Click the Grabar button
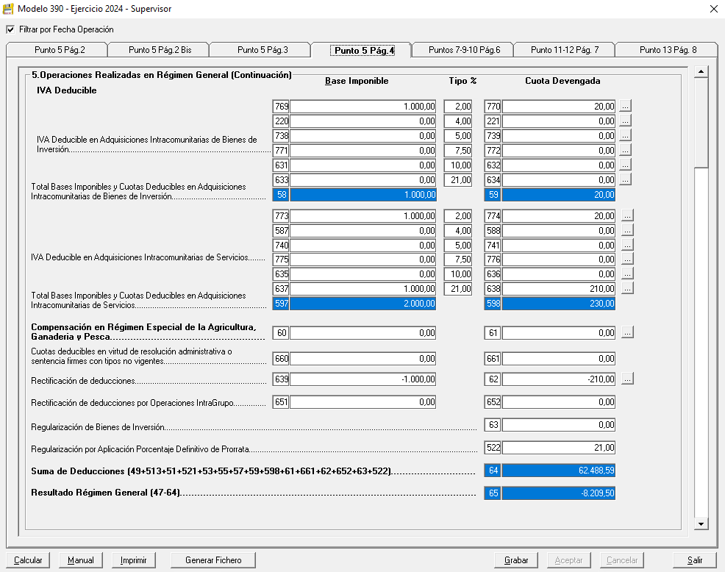The height and width of the screenshot is (572, 725). (x=516, y=560)
